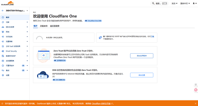The width and height of the screenshot is (198, 106).
Task: Click the browser isolation icon
Action: pos(3,61)
